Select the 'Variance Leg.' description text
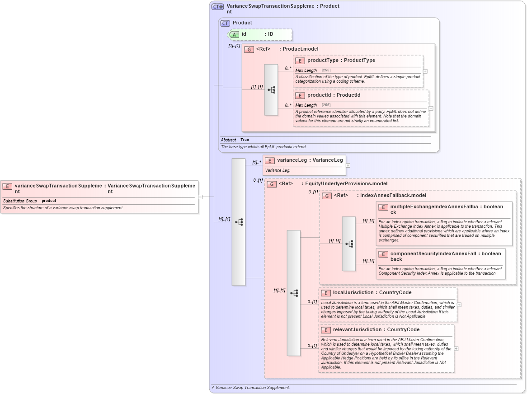Image resolution: width=527 pixels, height=394 pixels. click(278, 170)
